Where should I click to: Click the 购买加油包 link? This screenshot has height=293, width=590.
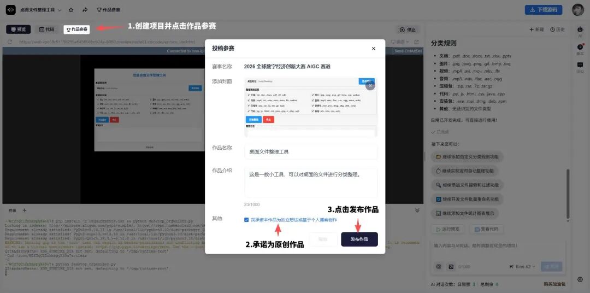click(554, 284)
